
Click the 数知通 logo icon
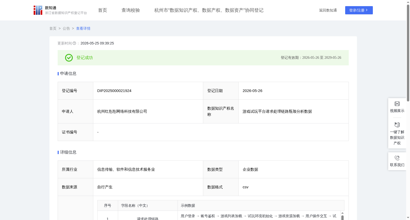(x=38, y=10)
